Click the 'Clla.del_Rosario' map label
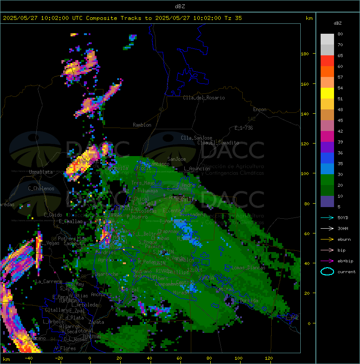 204,98
